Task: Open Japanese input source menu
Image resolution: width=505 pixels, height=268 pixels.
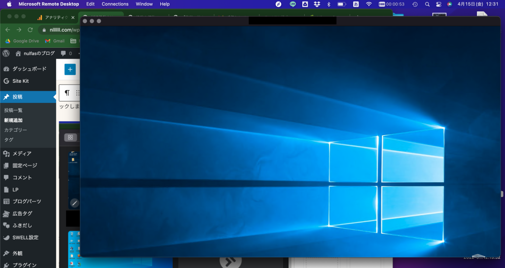Action: coord(356,4)
